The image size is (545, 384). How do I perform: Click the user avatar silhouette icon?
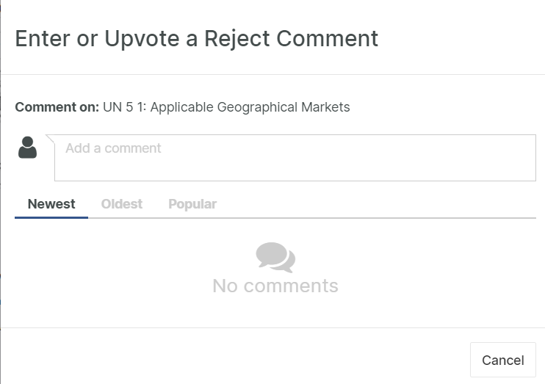27,148
